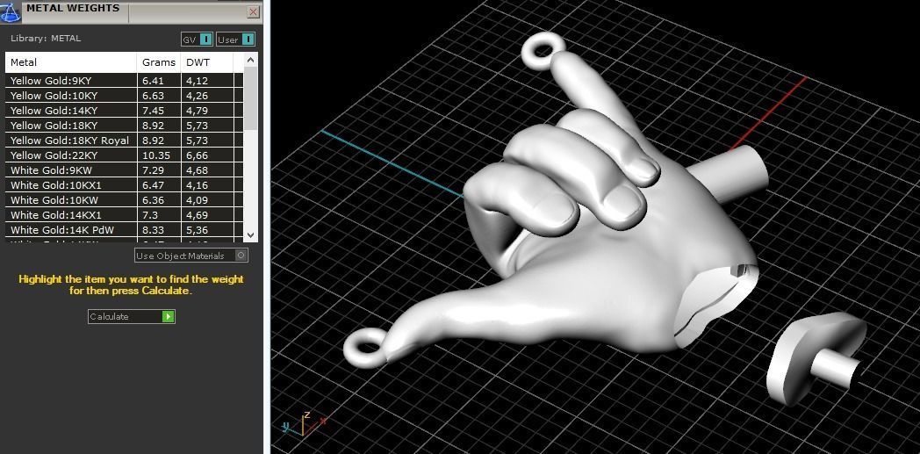Select the White Gold:9KW row
920x454 pixels.
(x=124, y=170)
